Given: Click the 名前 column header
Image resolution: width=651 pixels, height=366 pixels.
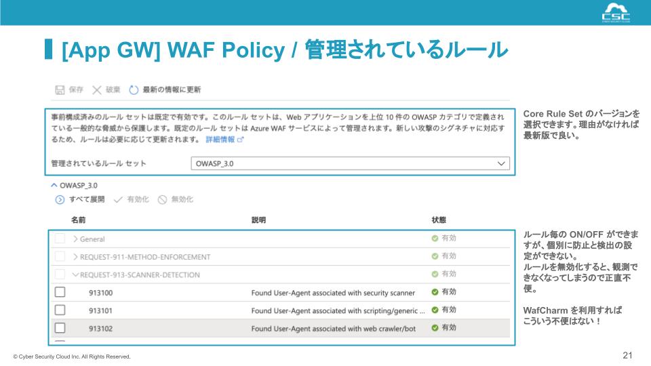Looking at the screenshot, I should (x=78, y=220).
